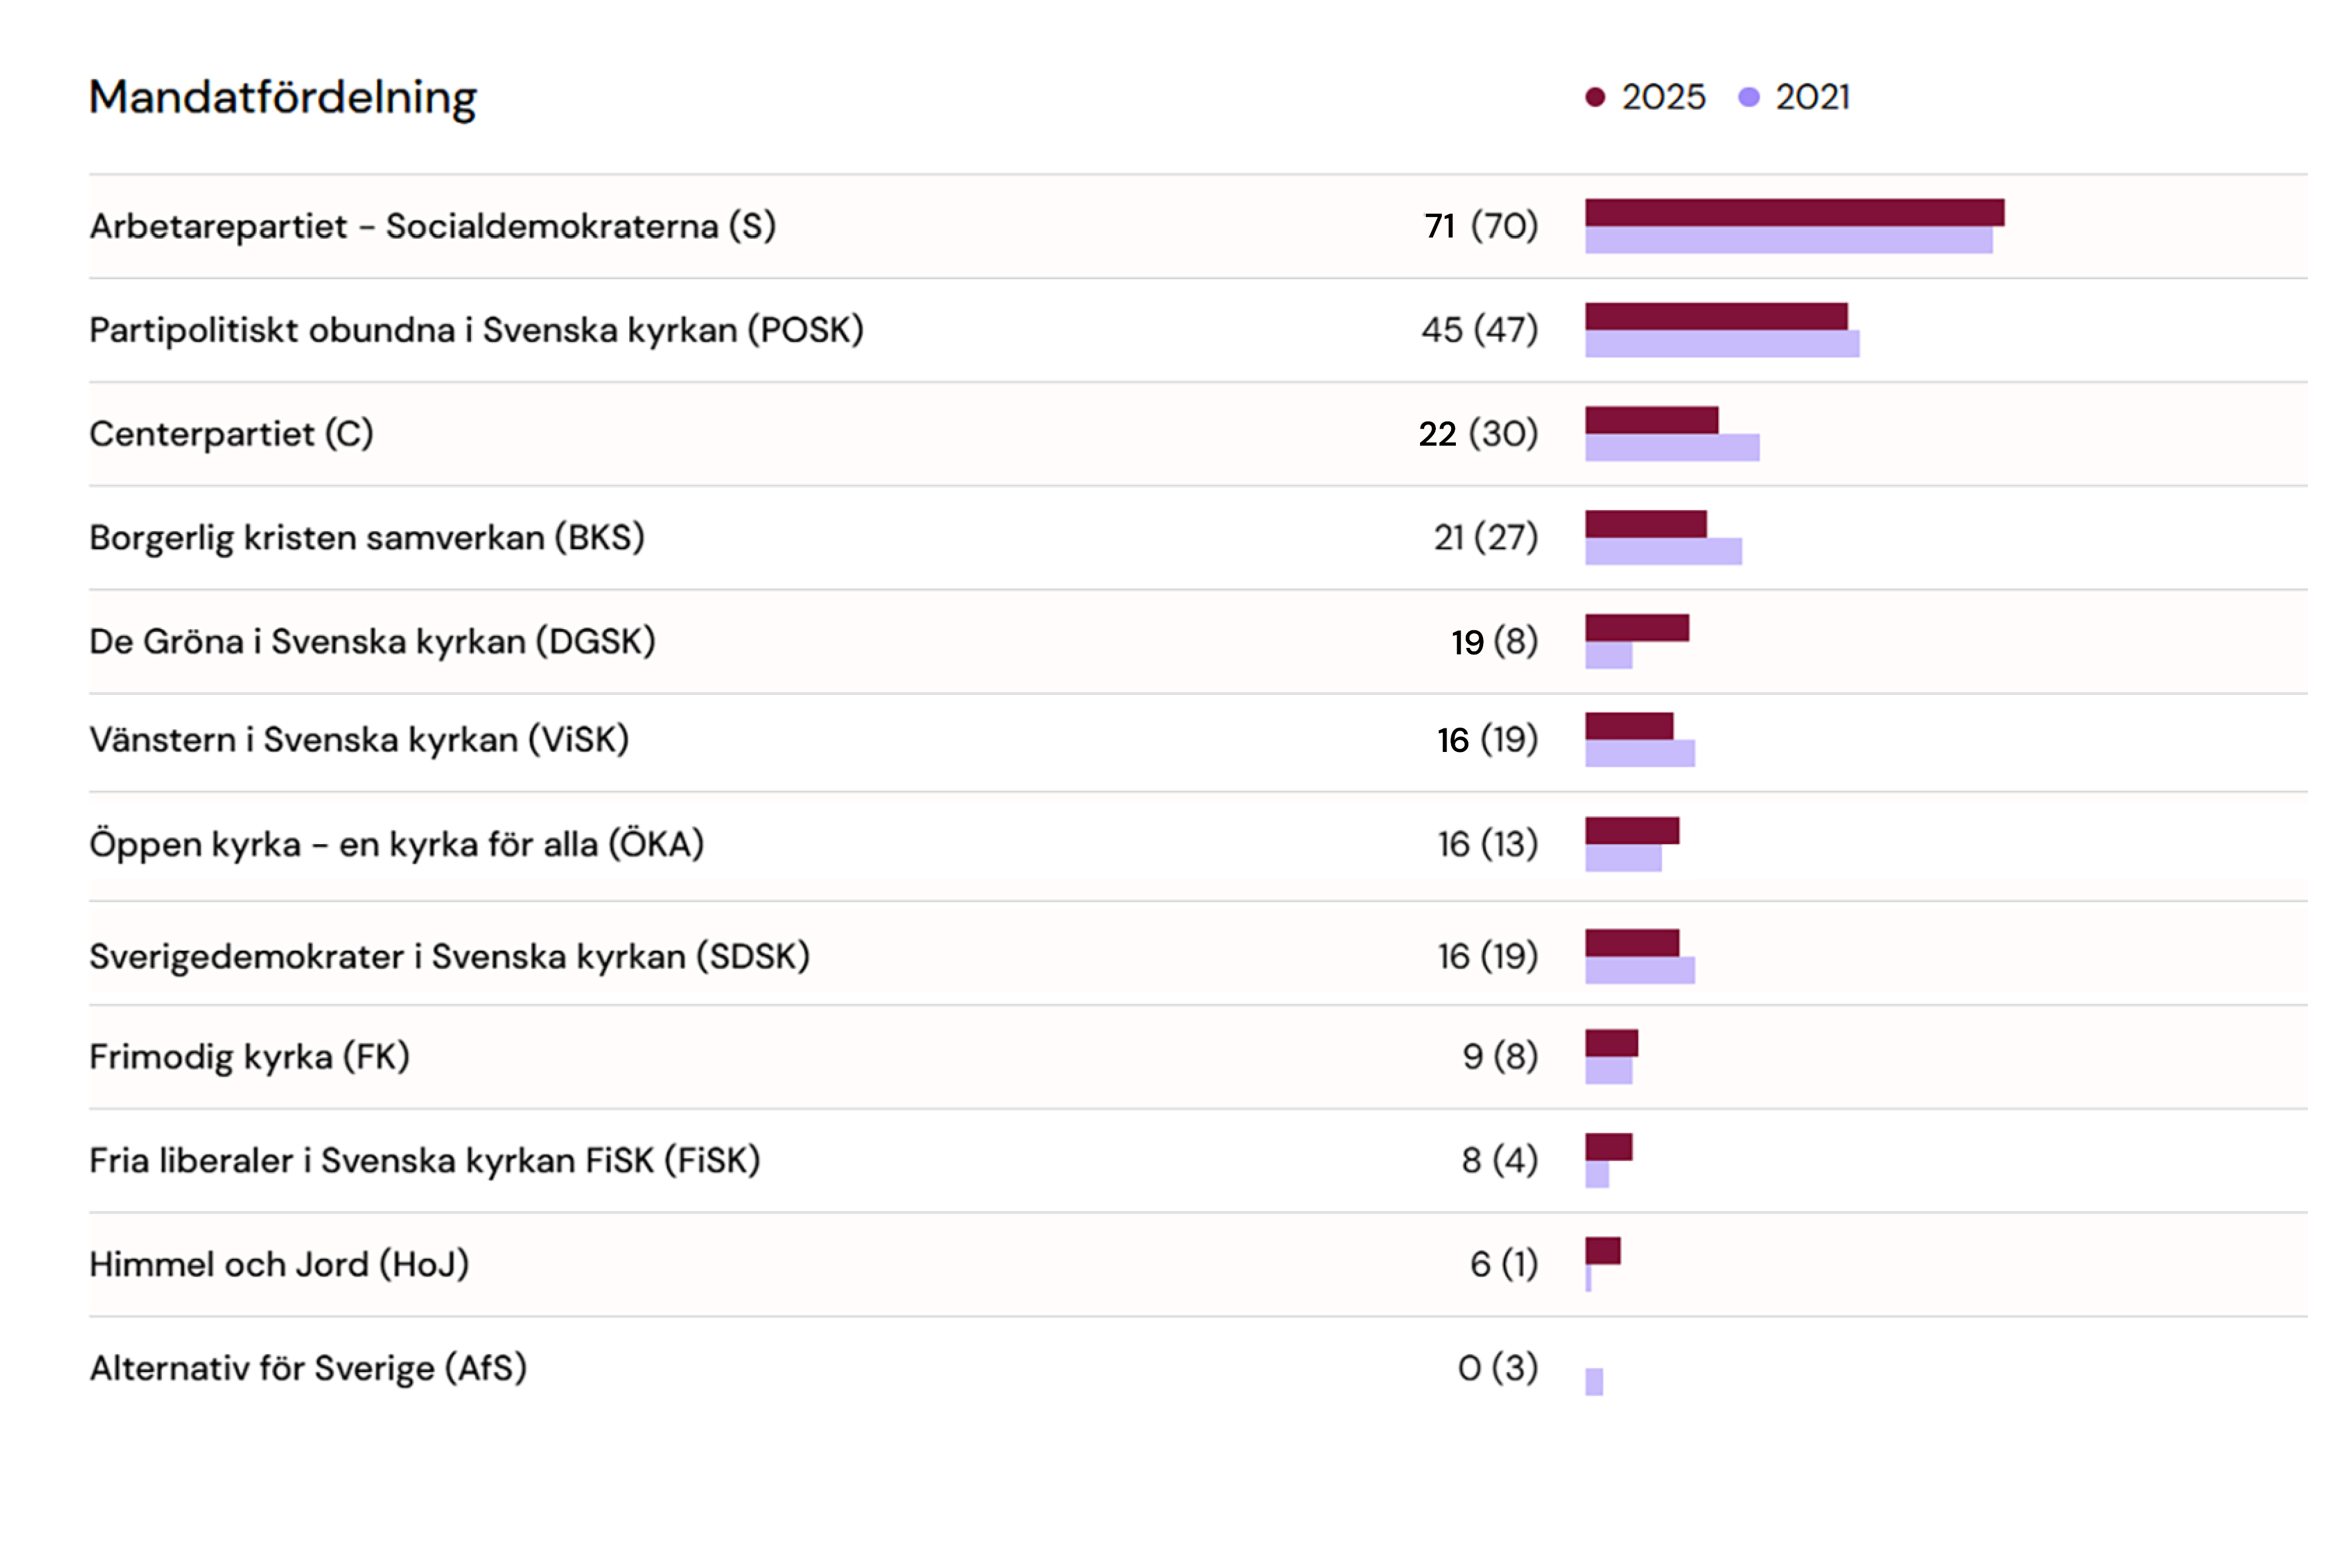Click the Himmel och Jord 2025 bar
The width and height of the screenshot is (2352, 1568).
coord(1602,1251)
